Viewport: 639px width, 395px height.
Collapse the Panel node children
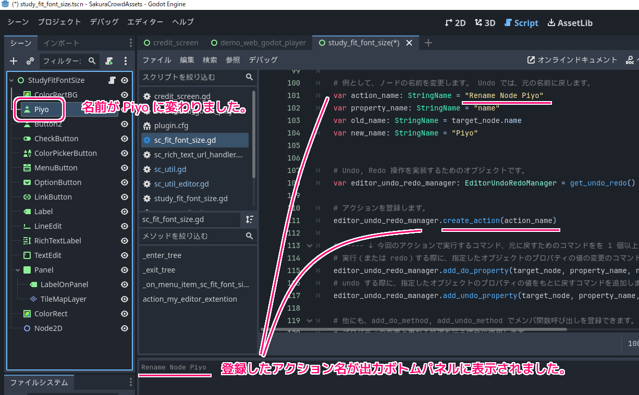(18, 270)
